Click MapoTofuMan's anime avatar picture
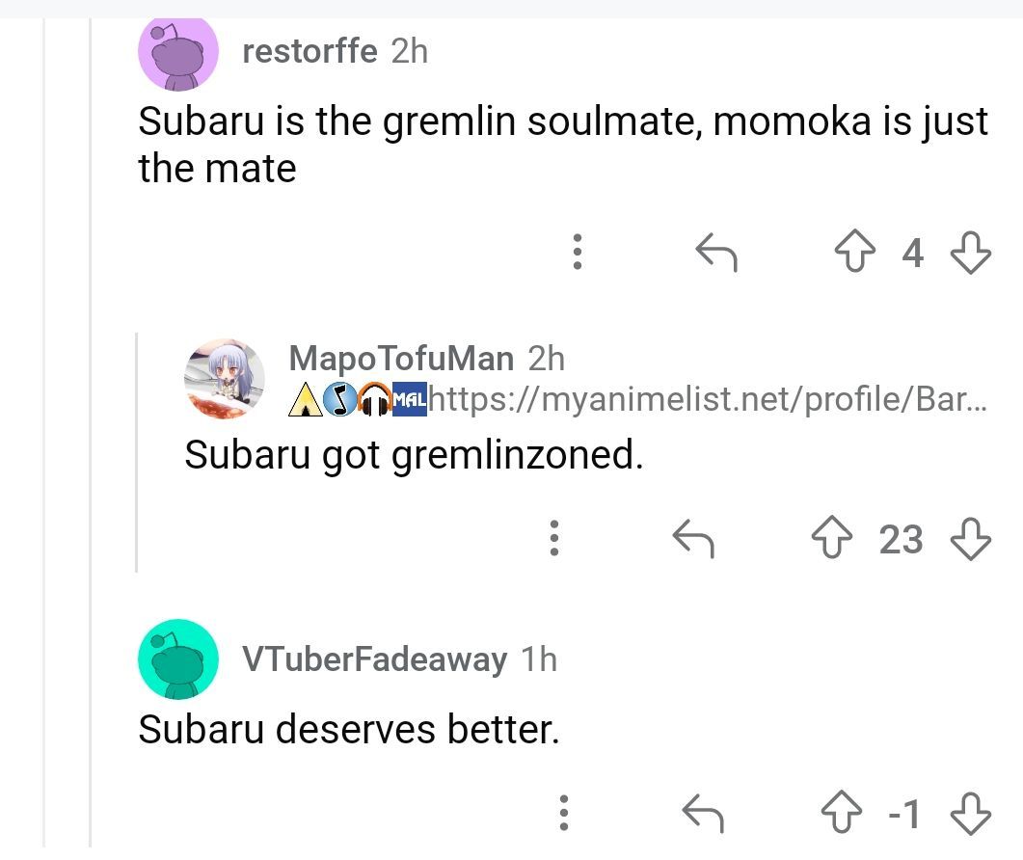 point(225,378)
